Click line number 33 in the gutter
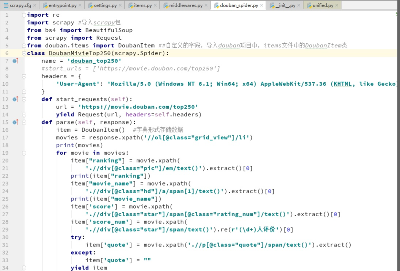 coord(5,260)
